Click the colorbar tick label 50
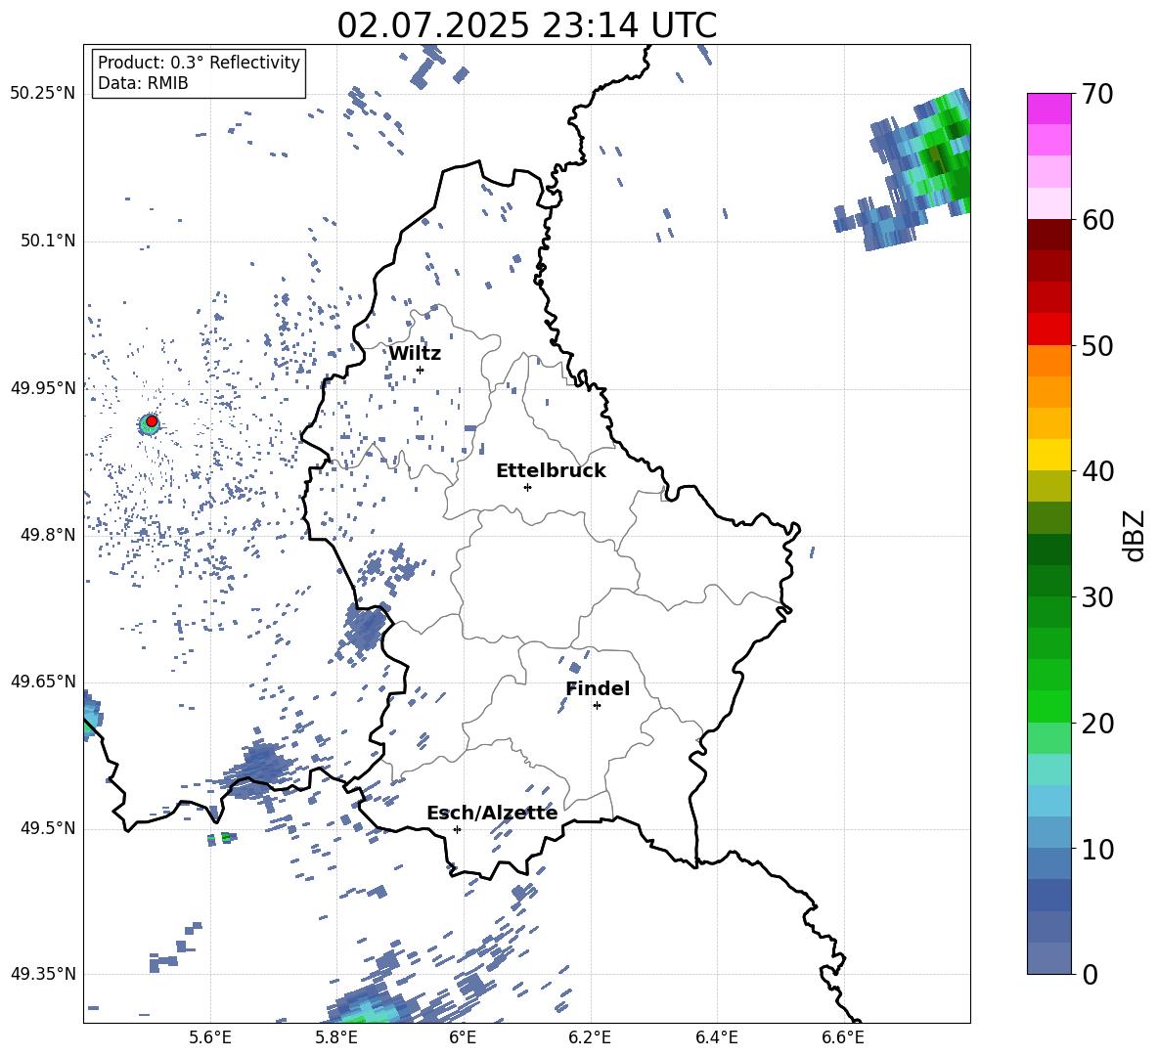The height and width of the screenshot is (1057, 1158). coord(1097,345)
